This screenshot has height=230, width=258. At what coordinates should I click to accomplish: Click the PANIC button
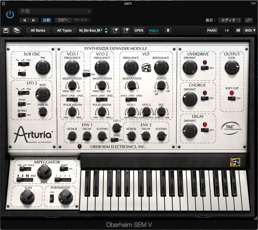click(x=212, y=30)
